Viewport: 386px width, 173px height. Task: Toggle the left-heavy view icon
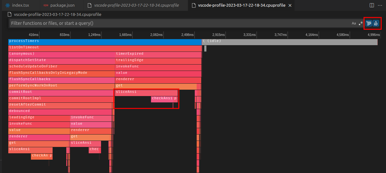(369, 23)
